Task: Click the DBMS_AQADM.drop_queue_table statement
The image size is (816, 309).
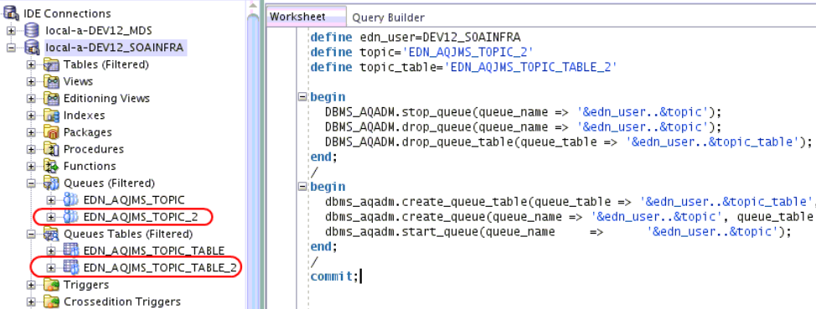Action: (569, 142)
